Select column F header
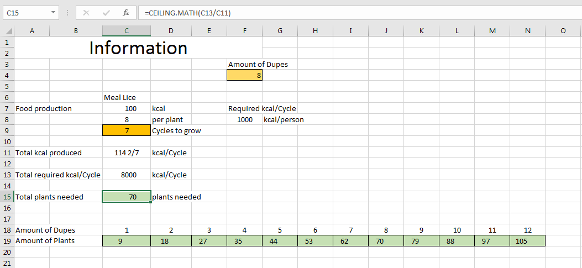582x268 pixels. pyautogui.click(x=244, y=31)
